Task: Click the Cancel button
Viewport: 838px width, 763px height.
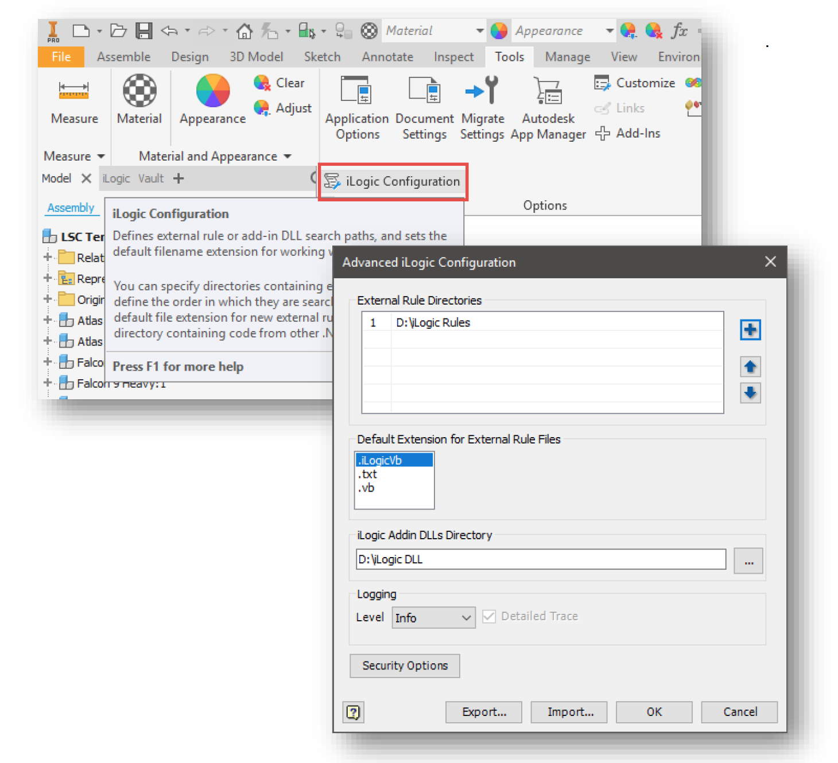Action: pos(739,712)
